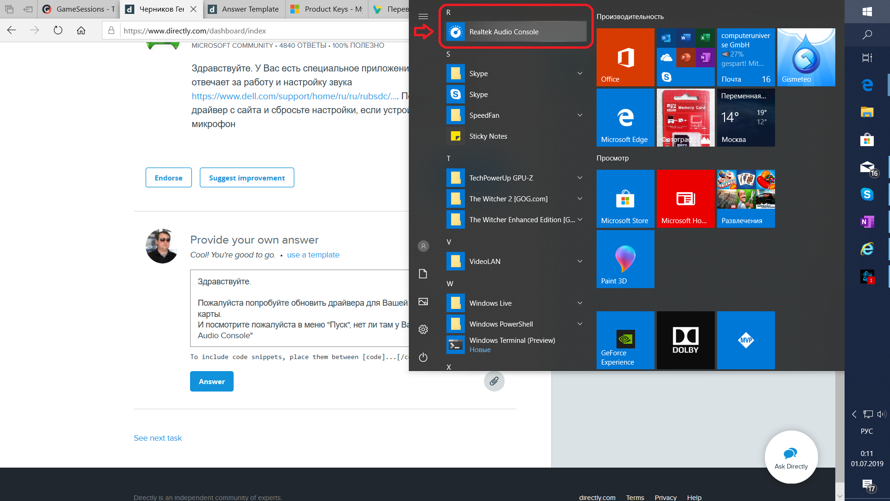Open the Settings gear in the Start rail

tap(423, 329)
